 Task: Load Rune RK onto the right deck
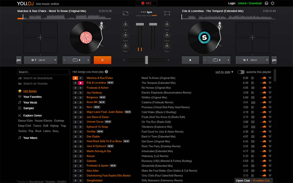coord(81,102)
